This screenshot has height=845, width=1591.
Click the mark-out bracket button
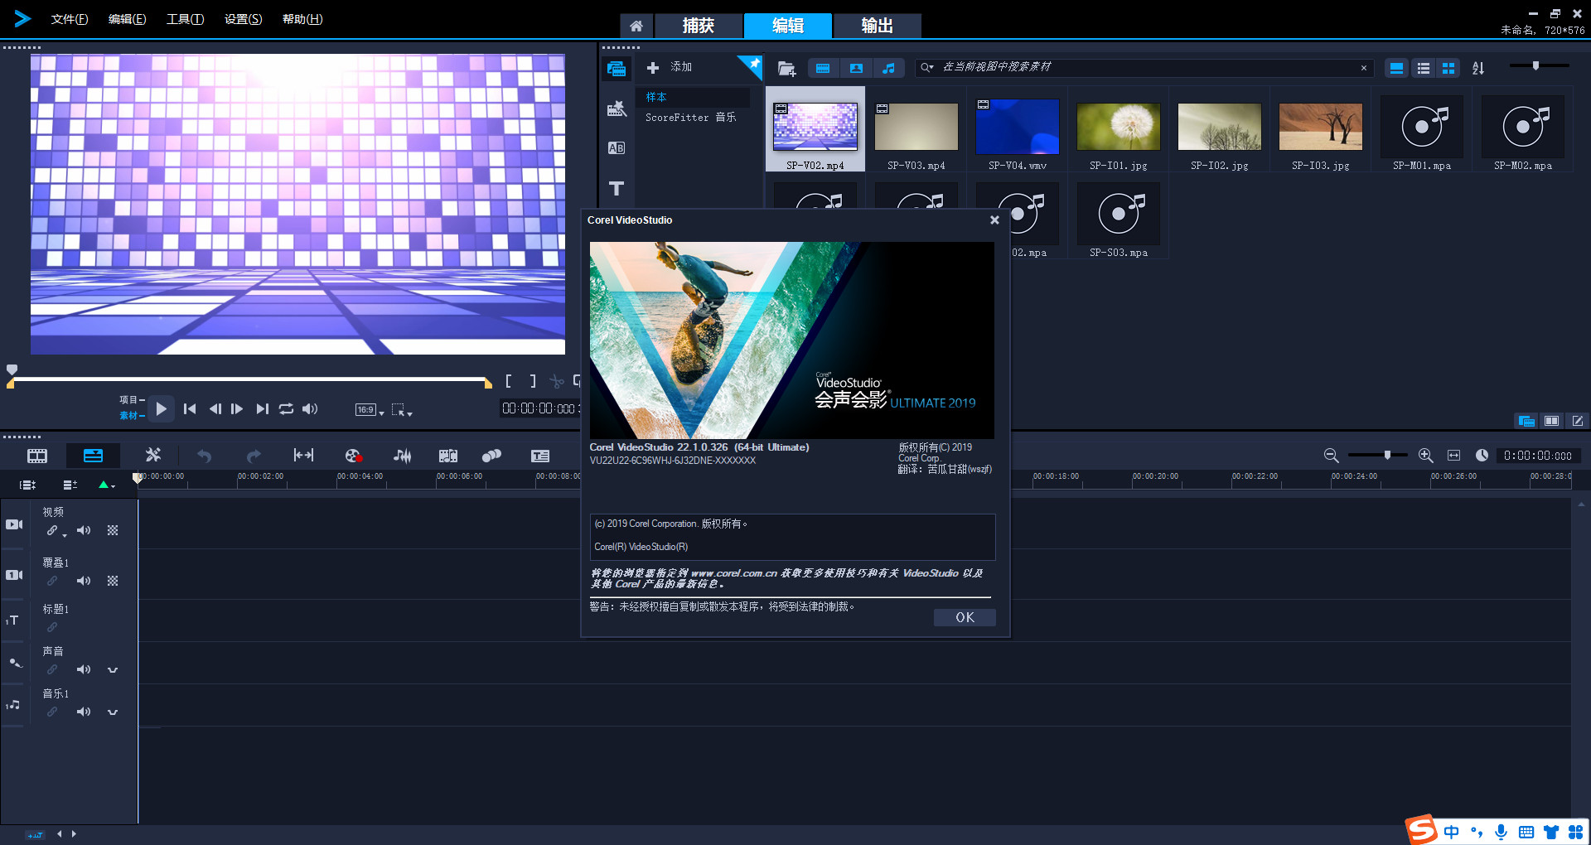[x=533, y=381]
